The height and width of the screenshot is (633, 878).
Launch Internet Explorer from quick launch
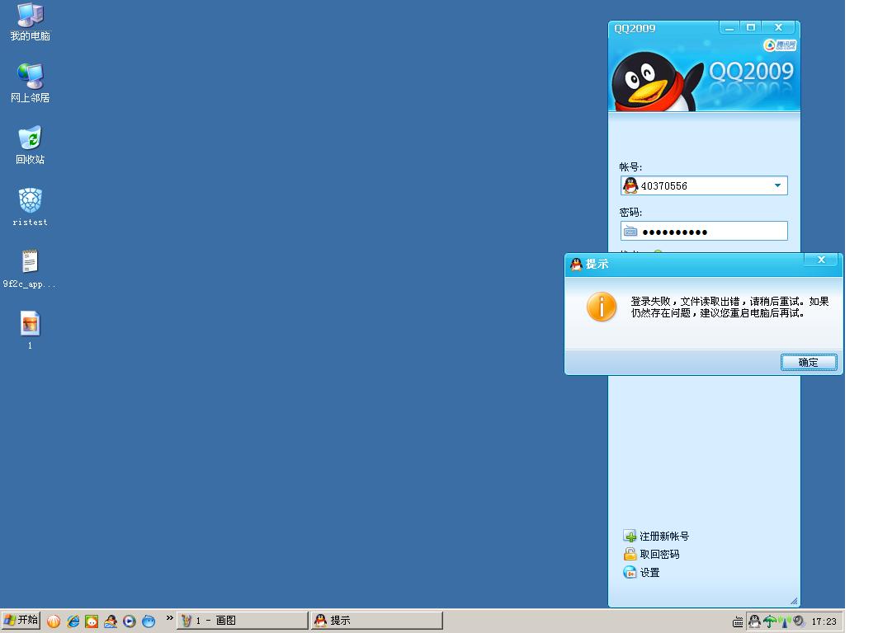[73, 621]
